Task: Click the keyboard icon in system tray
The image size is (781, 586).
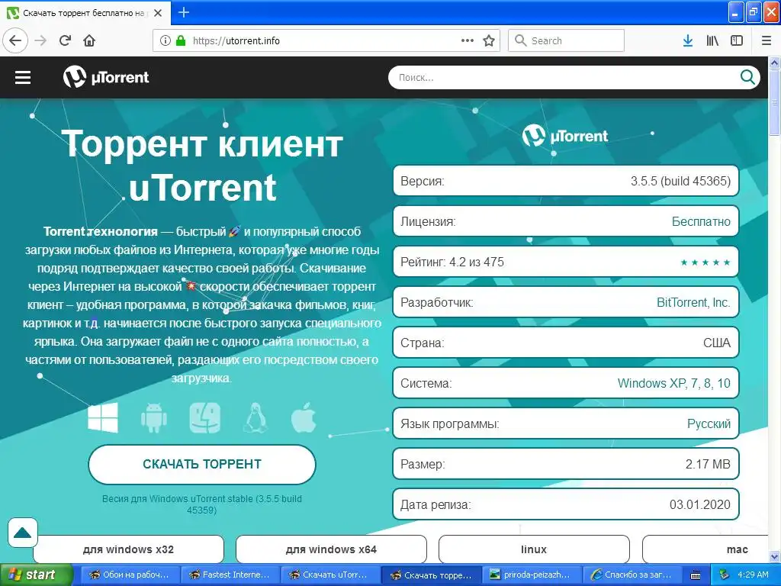Action: 696,575
